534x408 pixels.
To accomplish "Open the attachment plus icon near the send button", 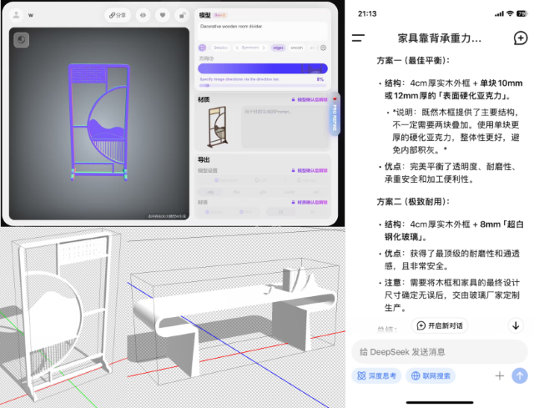I will pos(500,376).
